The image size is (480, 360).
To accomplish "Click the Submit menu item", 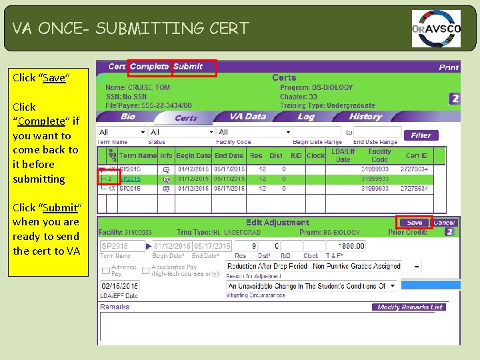I will [188, 67].
